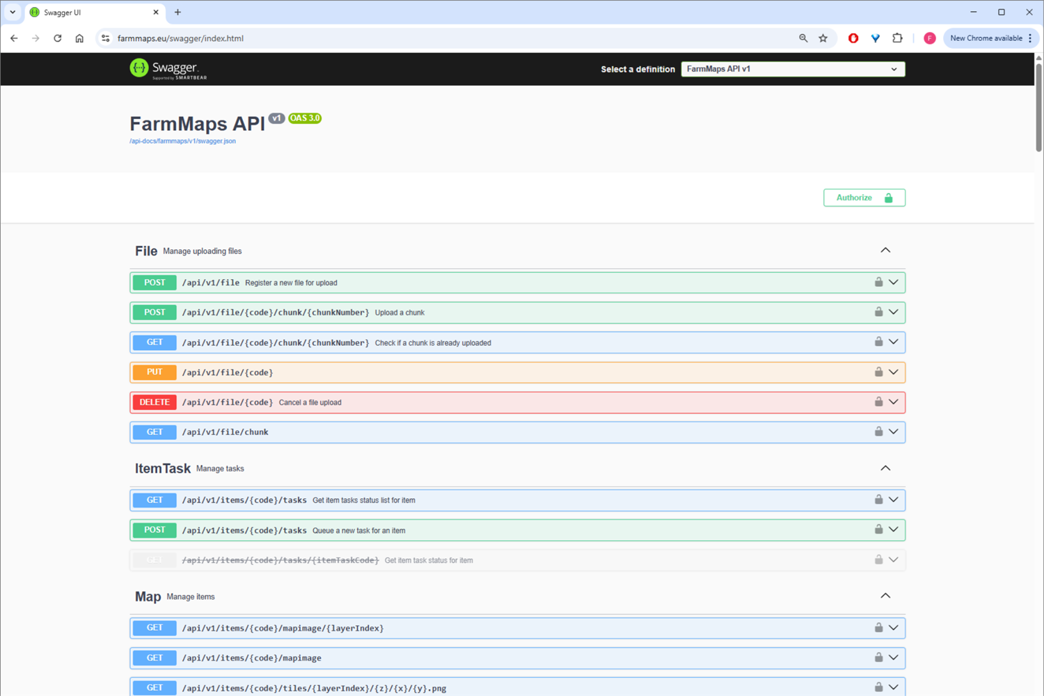
Task: Collapse the ItemTask section chevron
Action: pos(885,468)
